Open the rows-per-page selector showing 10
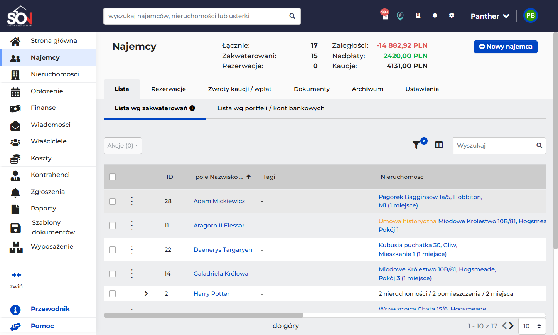Screen dimensions: 558x335 [x=532, y=326]
